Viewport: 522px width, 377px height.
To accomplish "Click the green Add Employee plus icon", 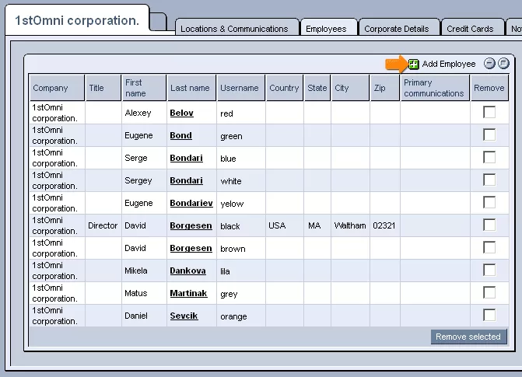I will pyautogui.click(x=414, y=64).
